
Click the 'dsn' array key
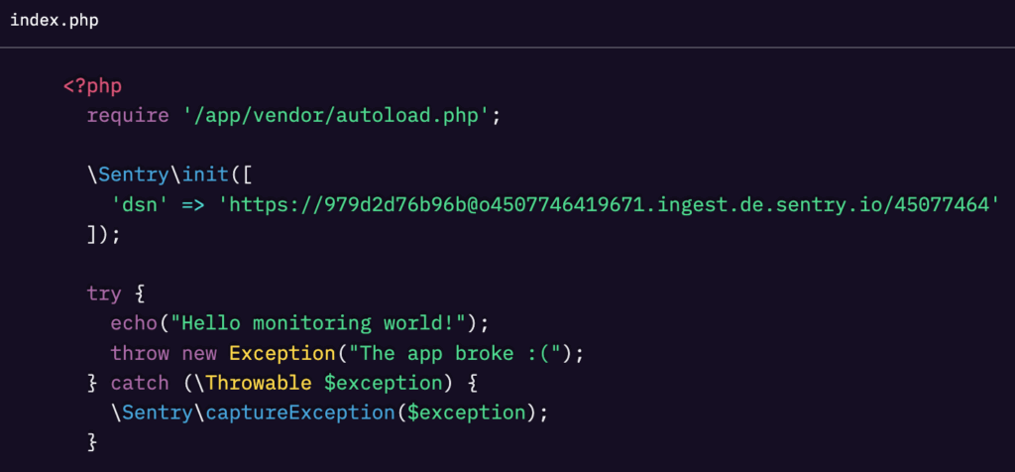139,204
